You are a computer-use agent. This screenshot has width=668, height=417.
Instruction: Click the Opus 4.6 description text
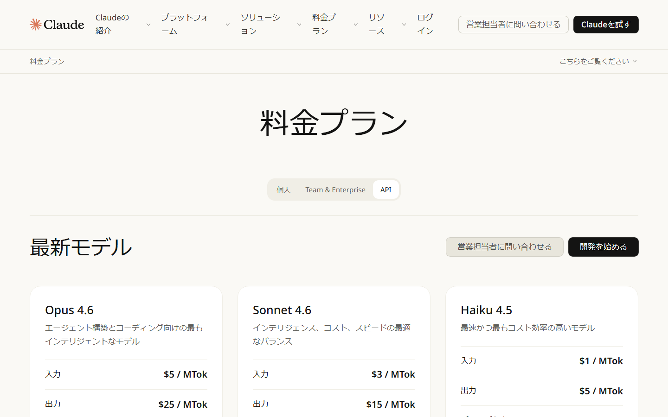click(124, 335)
